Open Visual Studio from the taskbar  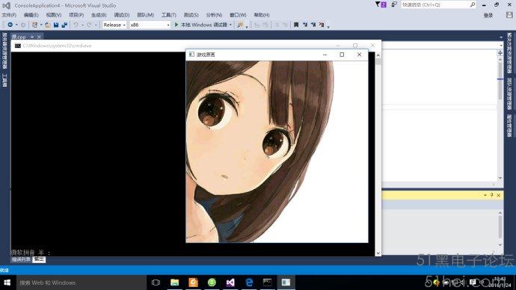pyautogui.click(x=230, y=283)
